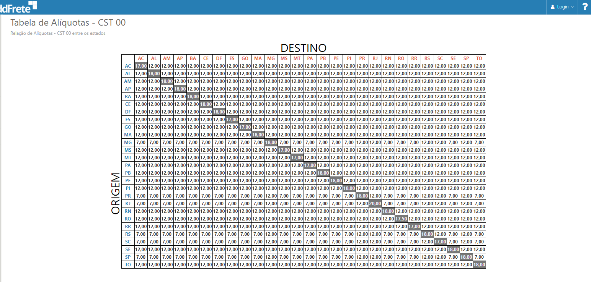Select the SP origin row header

coord(128,257)
